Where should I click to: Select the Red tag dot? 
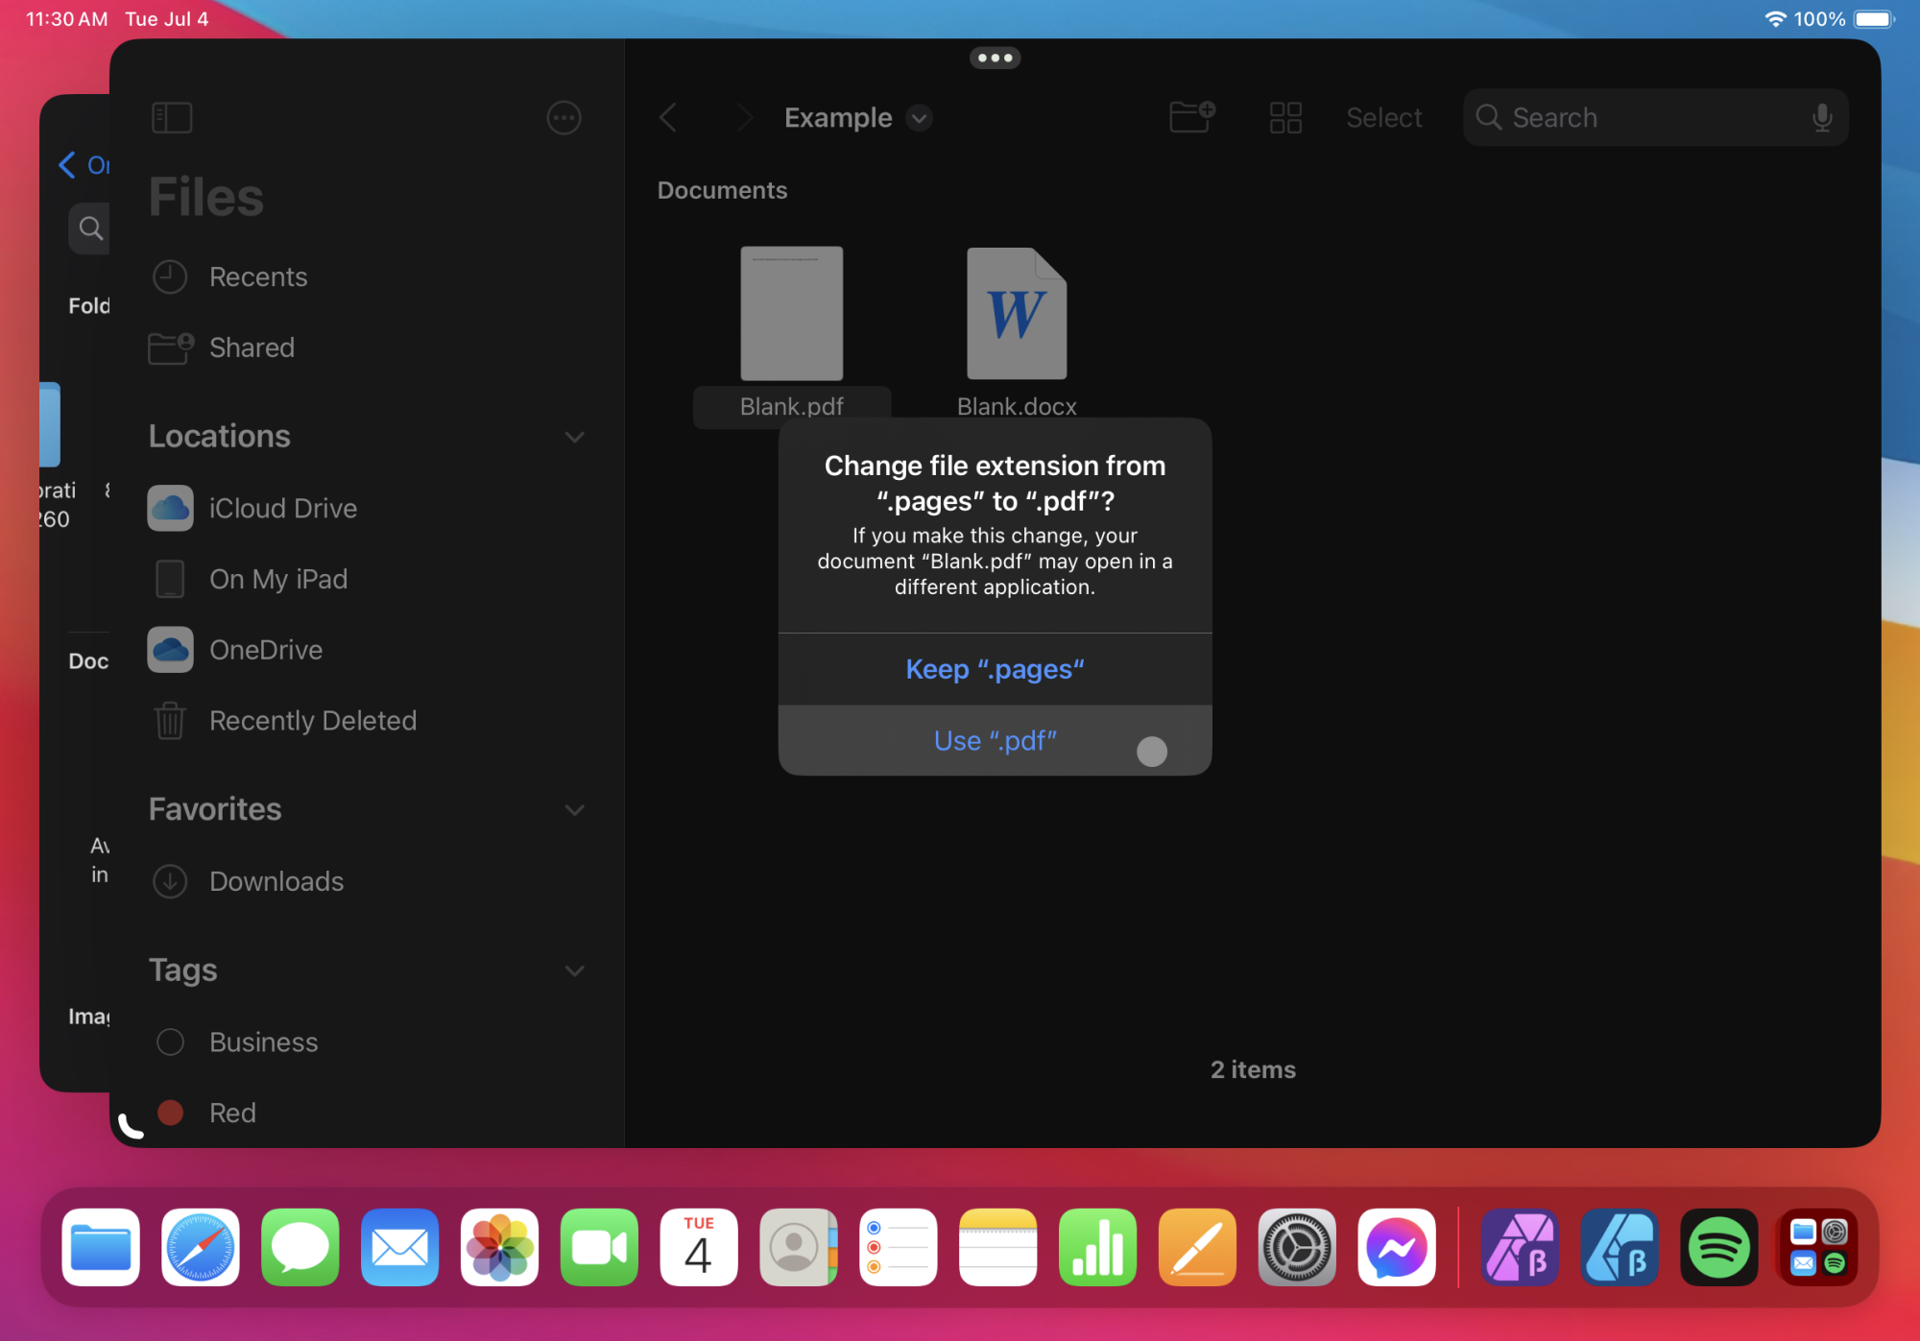171,1113
